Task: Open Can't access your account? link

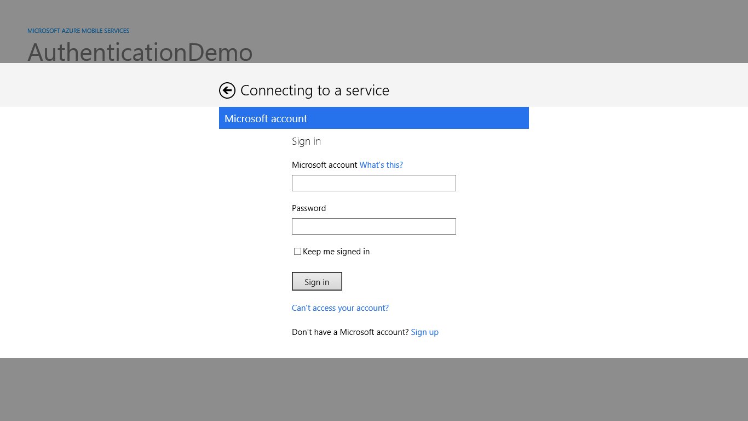Action: tap(340, 308)
